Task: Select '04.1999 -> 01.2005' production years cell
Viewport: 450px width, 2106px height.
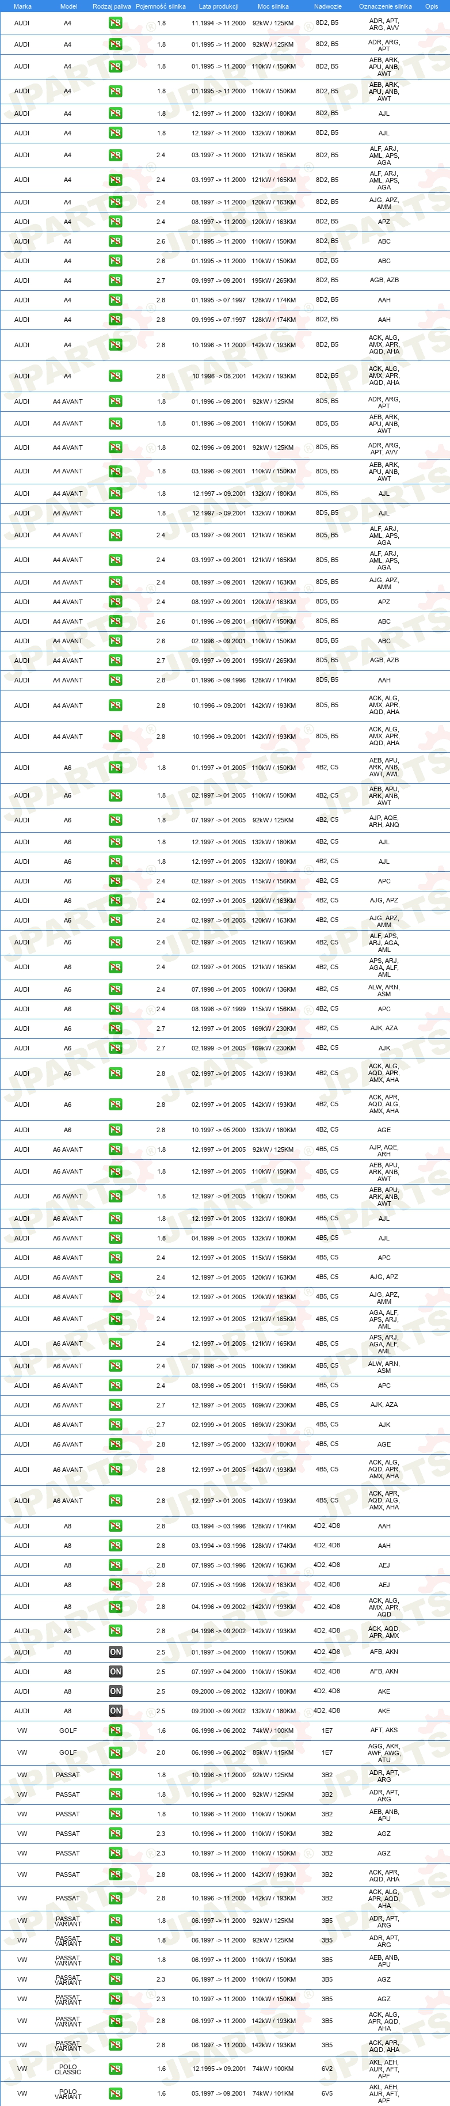Action: pyautogui.click(x=219, y=1238)
